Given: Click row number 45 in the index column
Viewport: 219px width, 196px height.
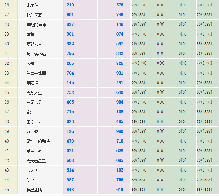Looking at the screenshot, I should pyautogui.click(x=7, y=190).
